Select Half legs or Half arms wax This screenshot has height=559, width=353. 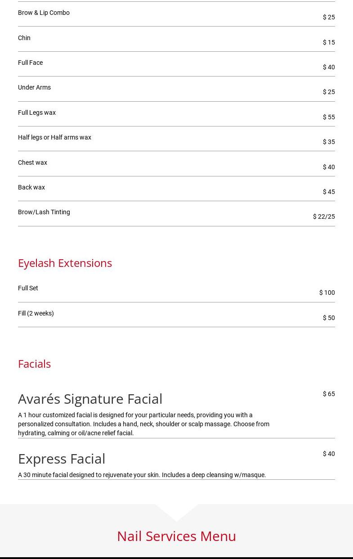point(54,137)
